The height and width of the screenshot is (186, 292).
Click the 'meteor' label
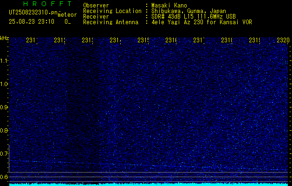click(67, 15)
